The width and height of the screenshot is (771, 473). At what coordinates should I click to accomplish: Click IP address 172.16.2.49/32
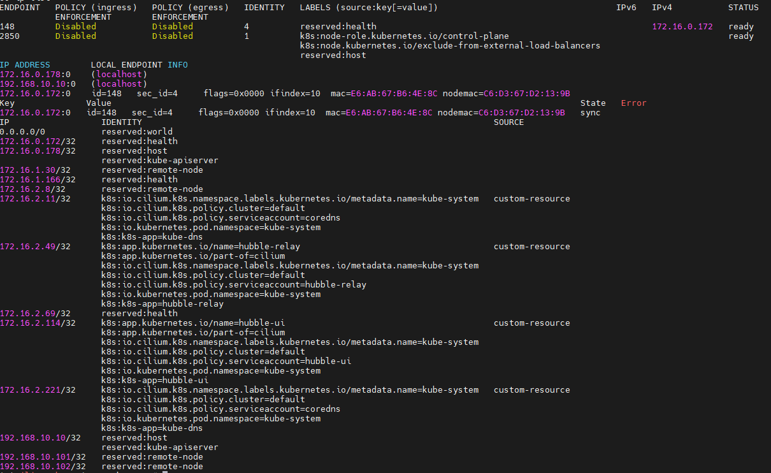click(x=35, y=247)
